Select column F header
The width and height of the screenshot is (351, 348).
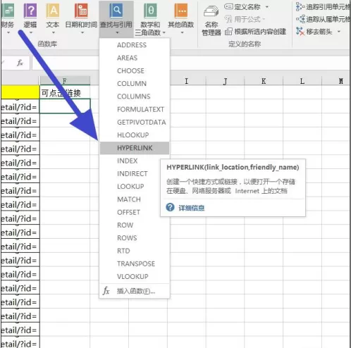(x=65, y=81)
